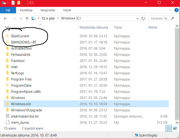
Task: Click the scrollbar down arrow
Action: 177,123
